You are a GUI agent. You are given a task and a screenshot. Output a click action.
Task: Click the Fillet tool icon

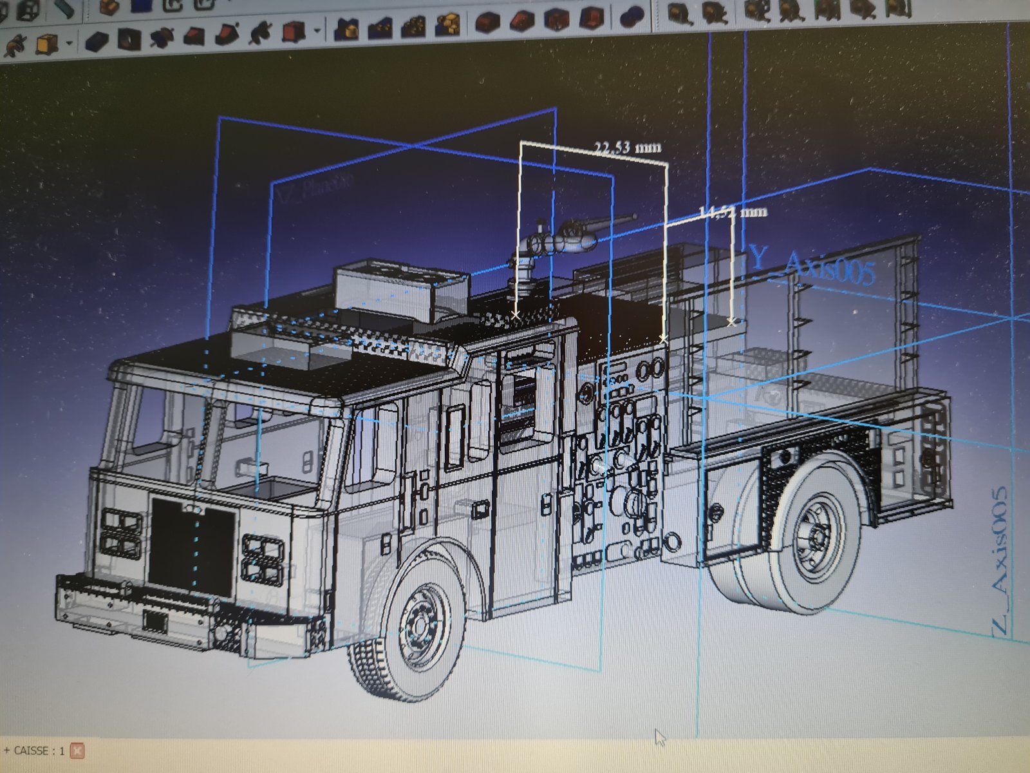(x=487, y=23)
